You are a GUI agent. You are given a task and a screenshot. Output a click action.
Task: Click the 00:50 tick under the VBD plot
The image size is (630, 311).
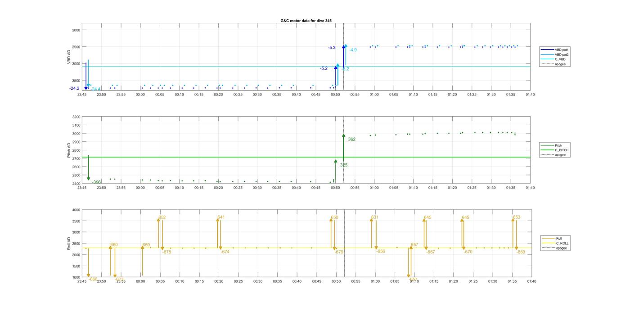[x=335, y=94]
